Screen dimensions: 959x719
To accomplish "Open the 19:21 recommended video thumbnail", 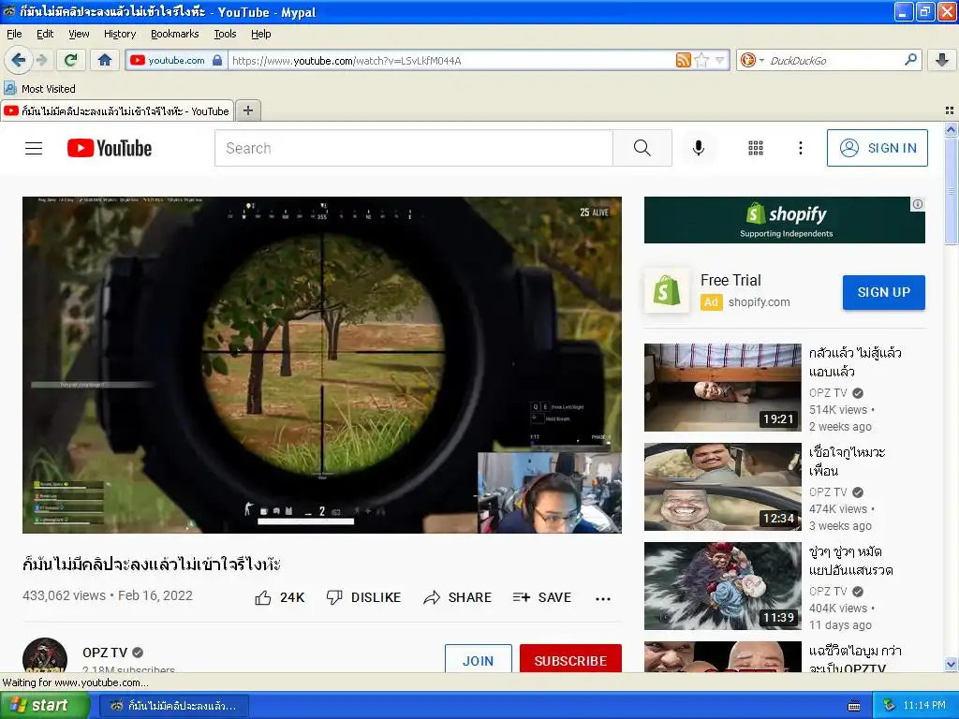I will tap(722, 388).
